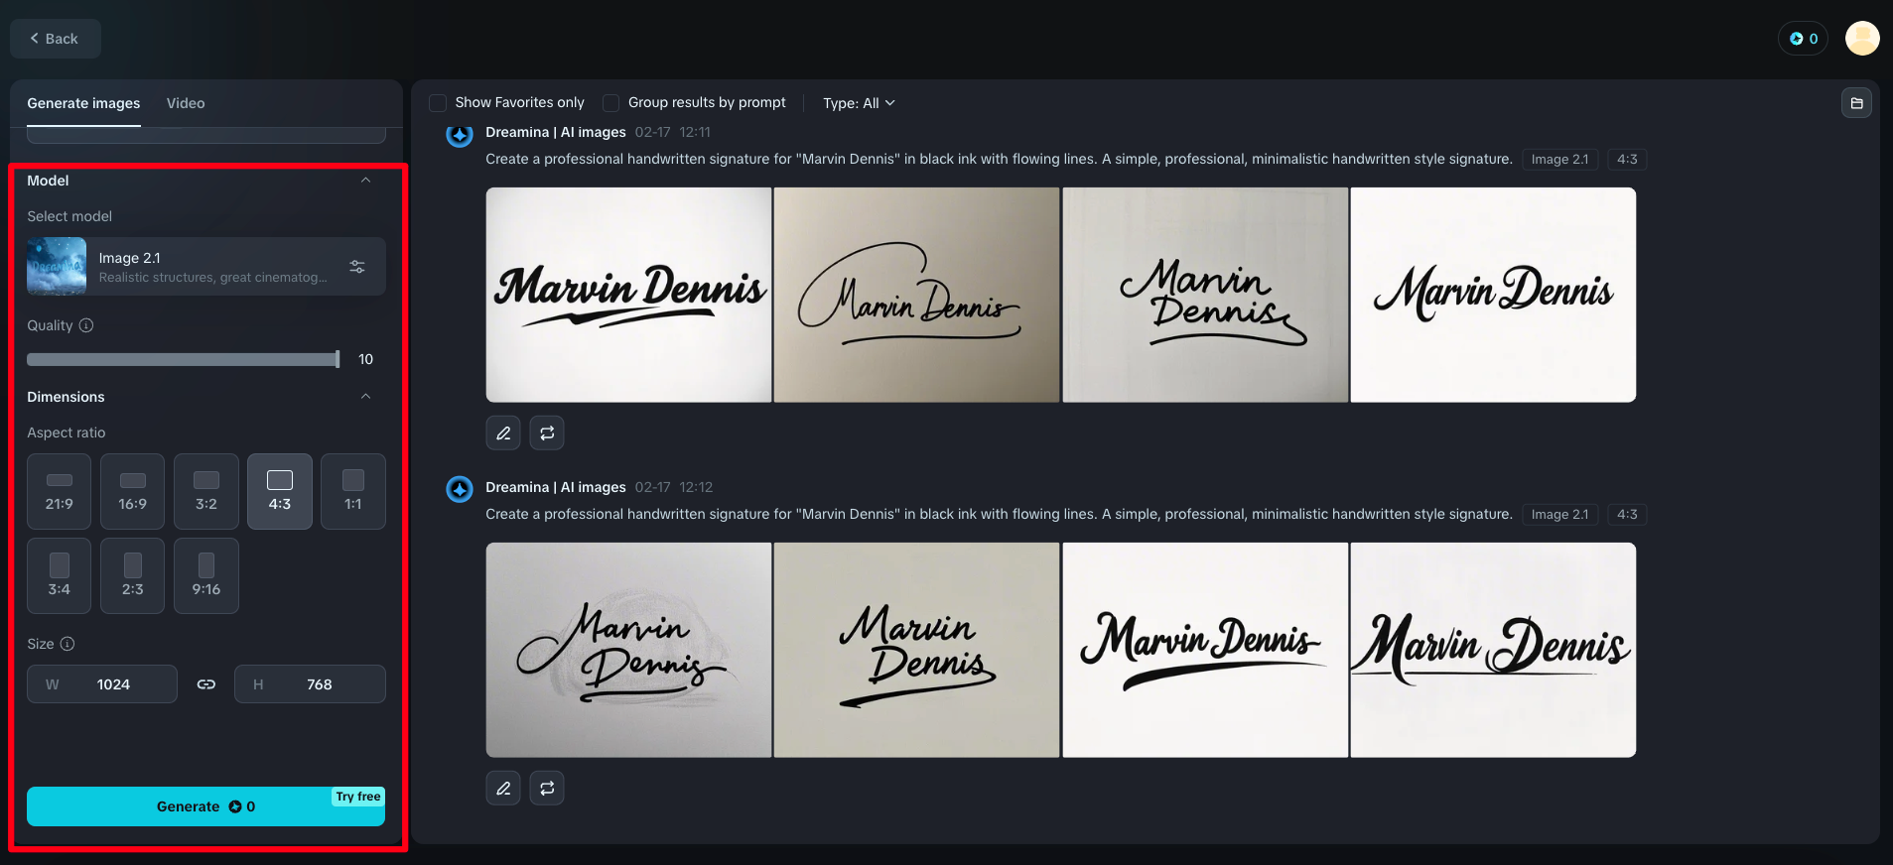Open the assets folder icon at top right

[x=1856, y=103]
